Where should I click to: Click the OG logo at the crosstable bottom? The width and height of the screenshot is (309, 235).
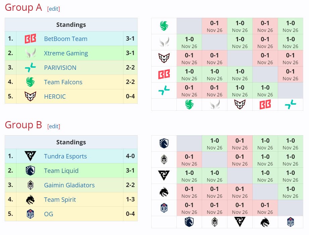pos(291,222)
